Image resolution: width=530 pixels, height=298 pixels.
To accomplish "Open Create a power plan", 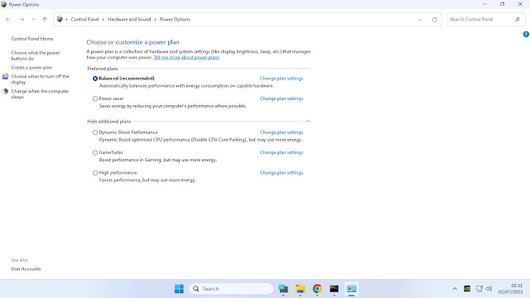I will coord(31,68).
